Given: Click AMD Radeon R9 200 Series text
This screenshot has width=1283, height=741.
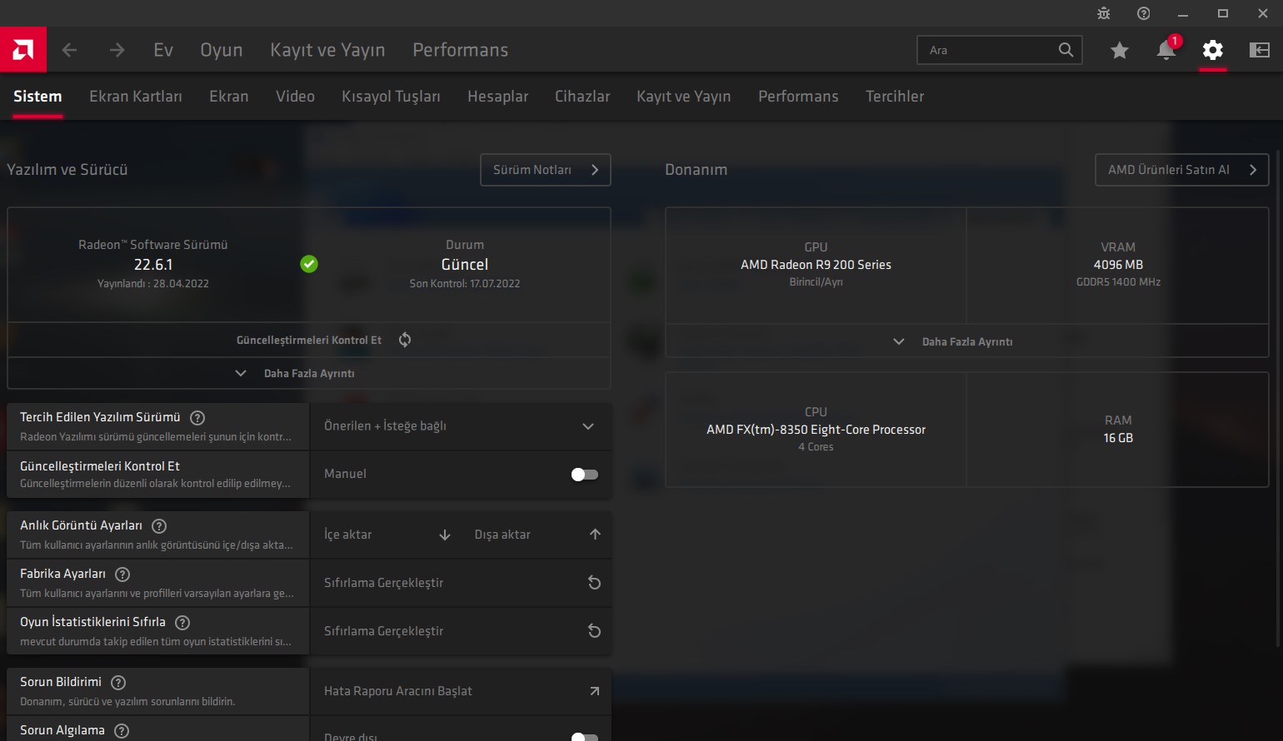Looking at the screenshot, I should (x=816, y=265).
